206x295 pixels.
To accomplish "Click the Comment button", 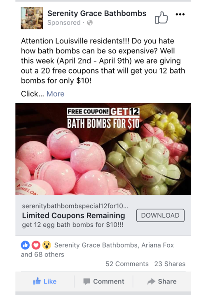I will point(103,281).
